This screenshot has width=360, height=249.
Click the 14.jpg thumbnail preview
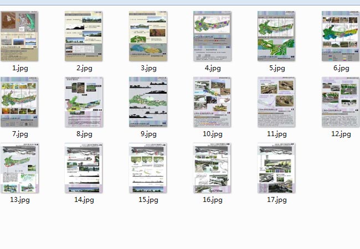[x=84, y=168]
